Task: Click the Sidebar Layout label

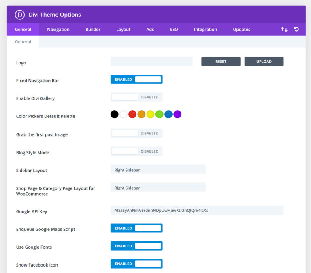Action: [x=32, y=171]
